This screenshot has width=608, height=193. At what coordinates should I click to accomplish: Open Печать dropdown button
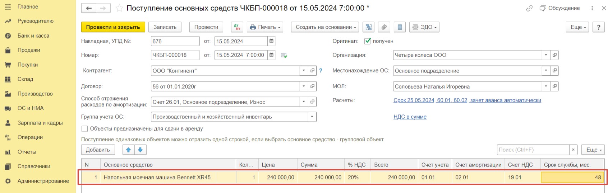(265, 27)
